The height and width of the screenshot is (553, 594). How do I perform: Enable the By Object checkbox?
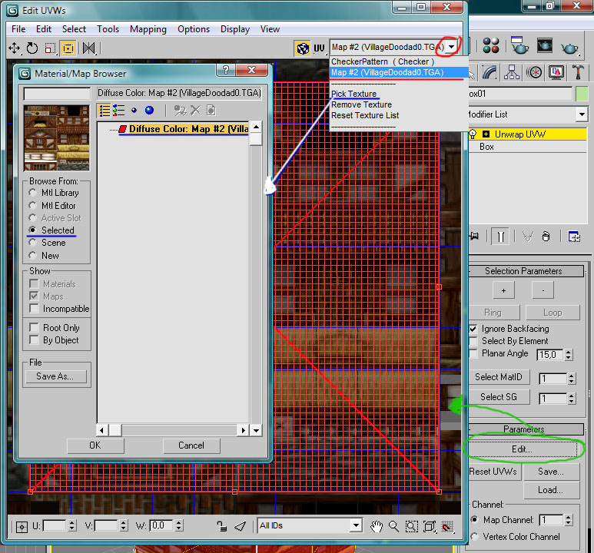click(34, 339)
